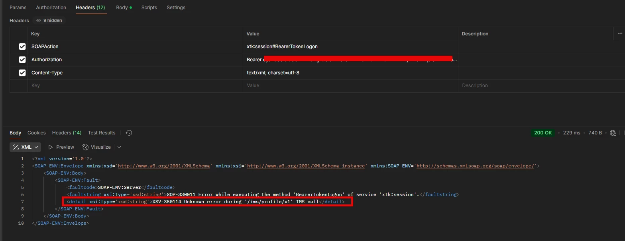
Task: Click the 200 OK status badge
Action: coord(543,133)
